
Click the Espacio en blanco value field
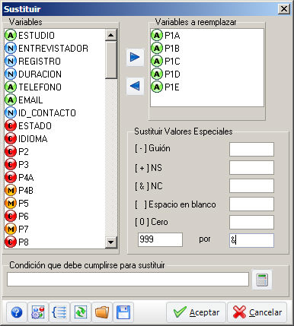pos(251,204)
